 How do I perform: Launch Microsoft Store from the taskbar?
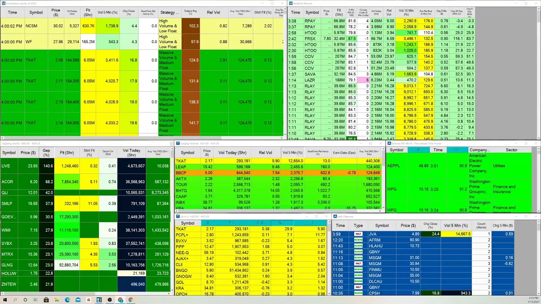pos(46,300)
